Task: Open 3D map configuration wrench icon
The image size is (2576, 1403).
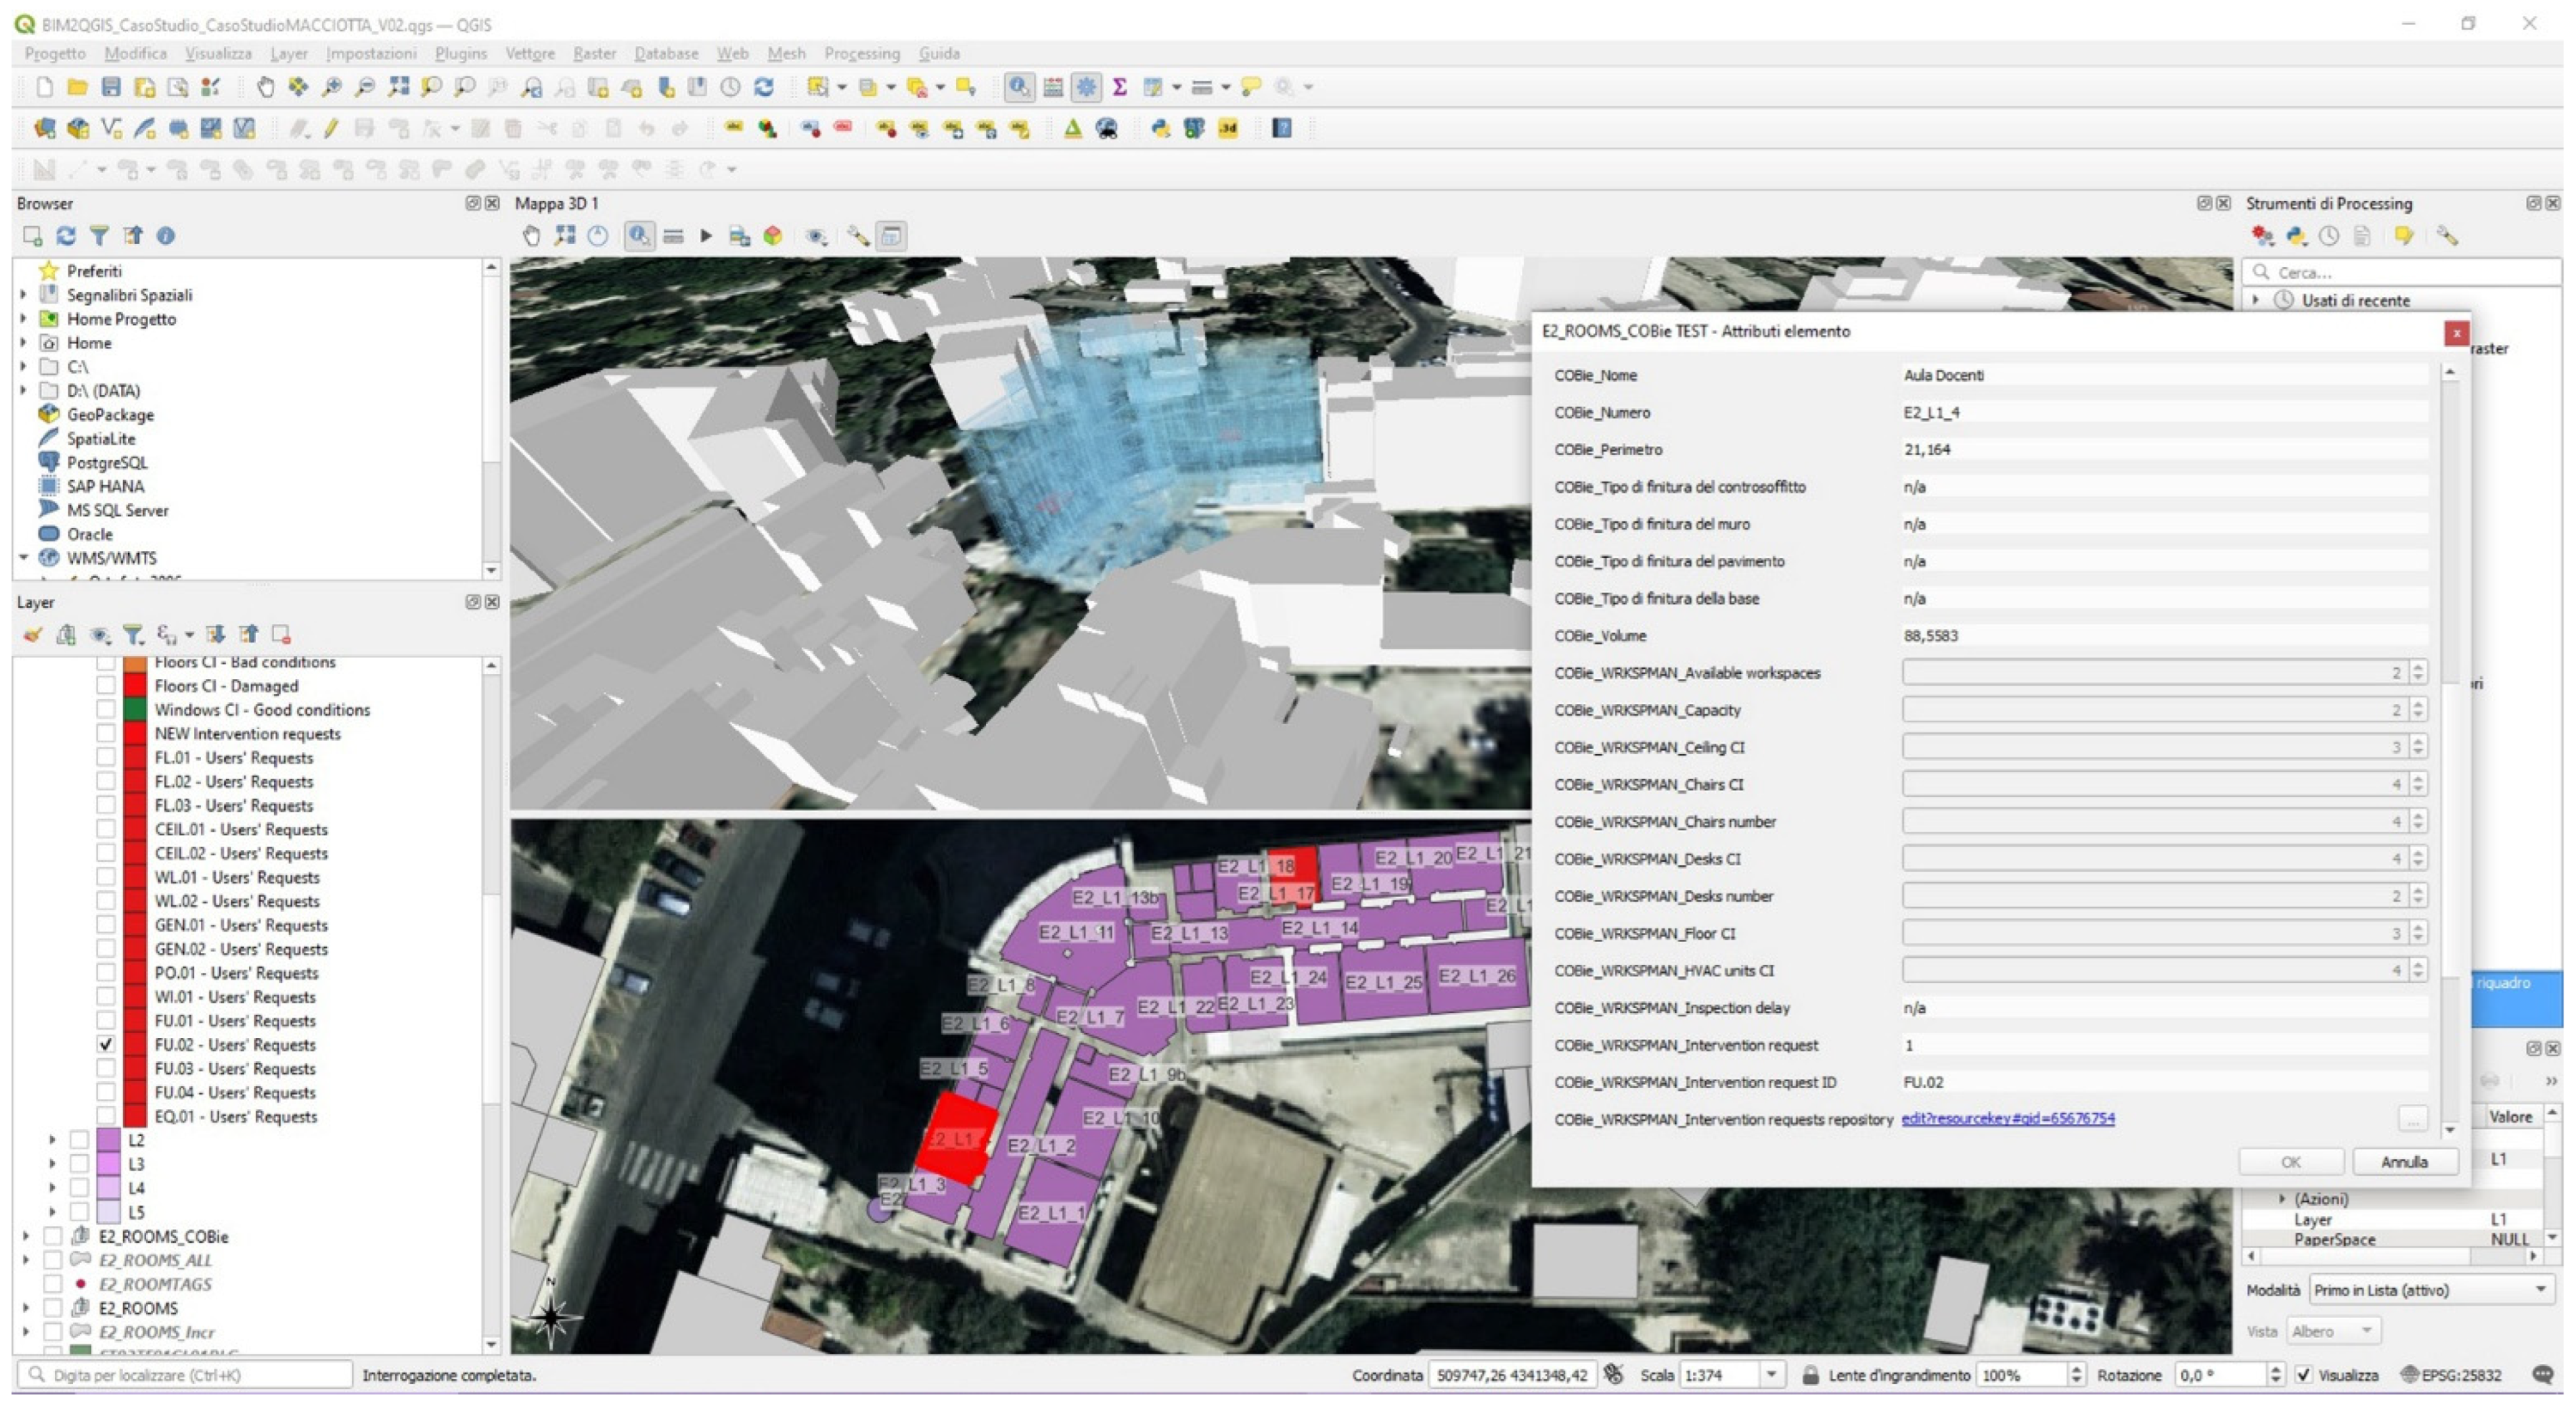Action: coord(857,236)
